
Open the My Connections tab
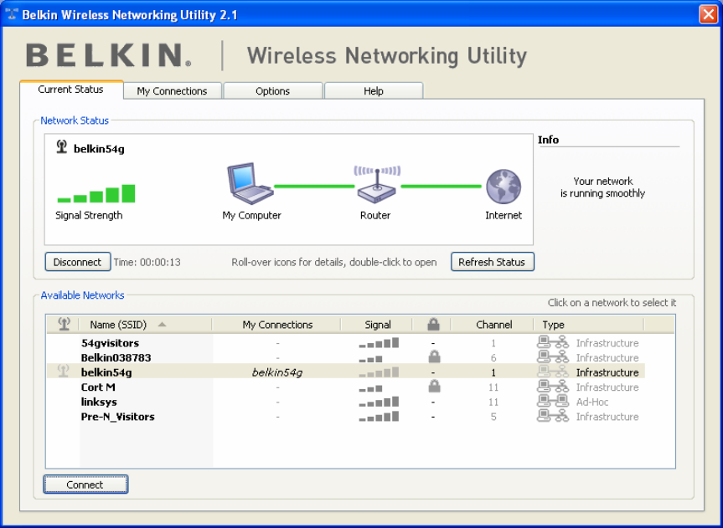(x=173, y=90)
